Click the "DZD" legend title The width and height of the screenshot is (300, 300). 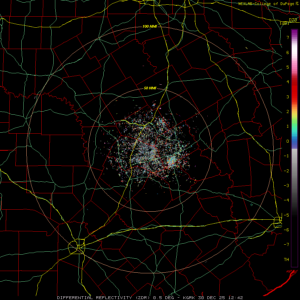(293, 20)
